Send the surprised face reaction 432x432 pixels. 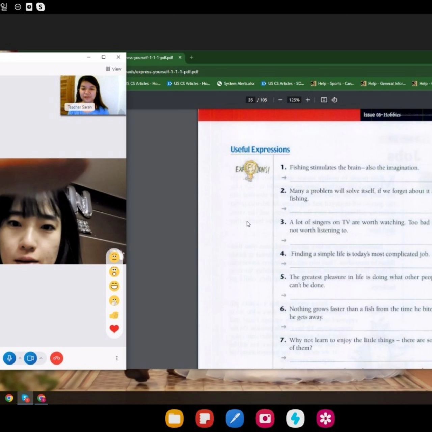click(114, 271)
